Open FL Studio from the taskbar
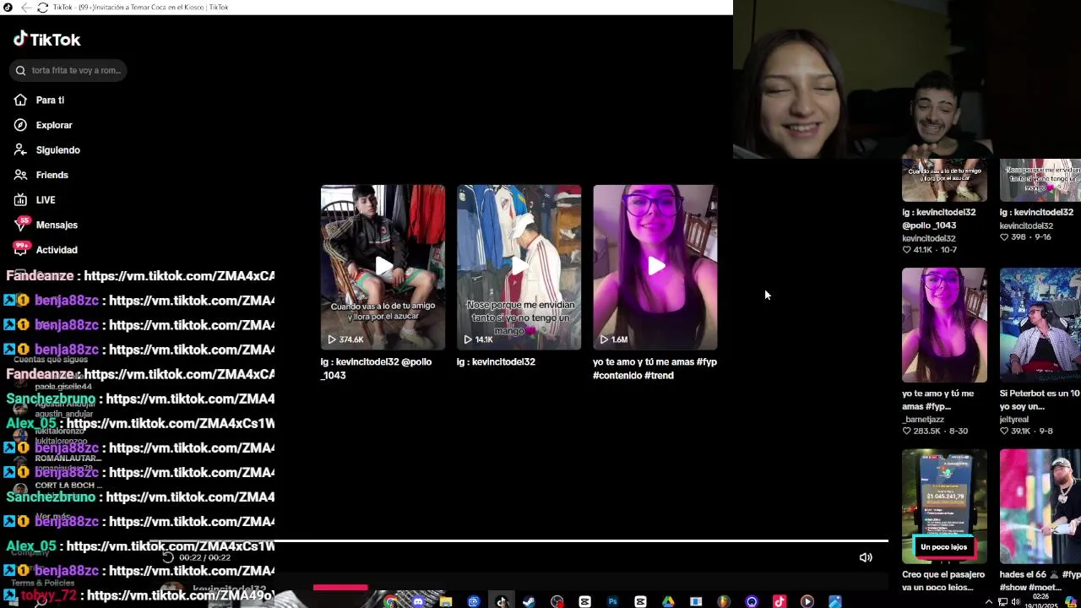 coord(724,601)
